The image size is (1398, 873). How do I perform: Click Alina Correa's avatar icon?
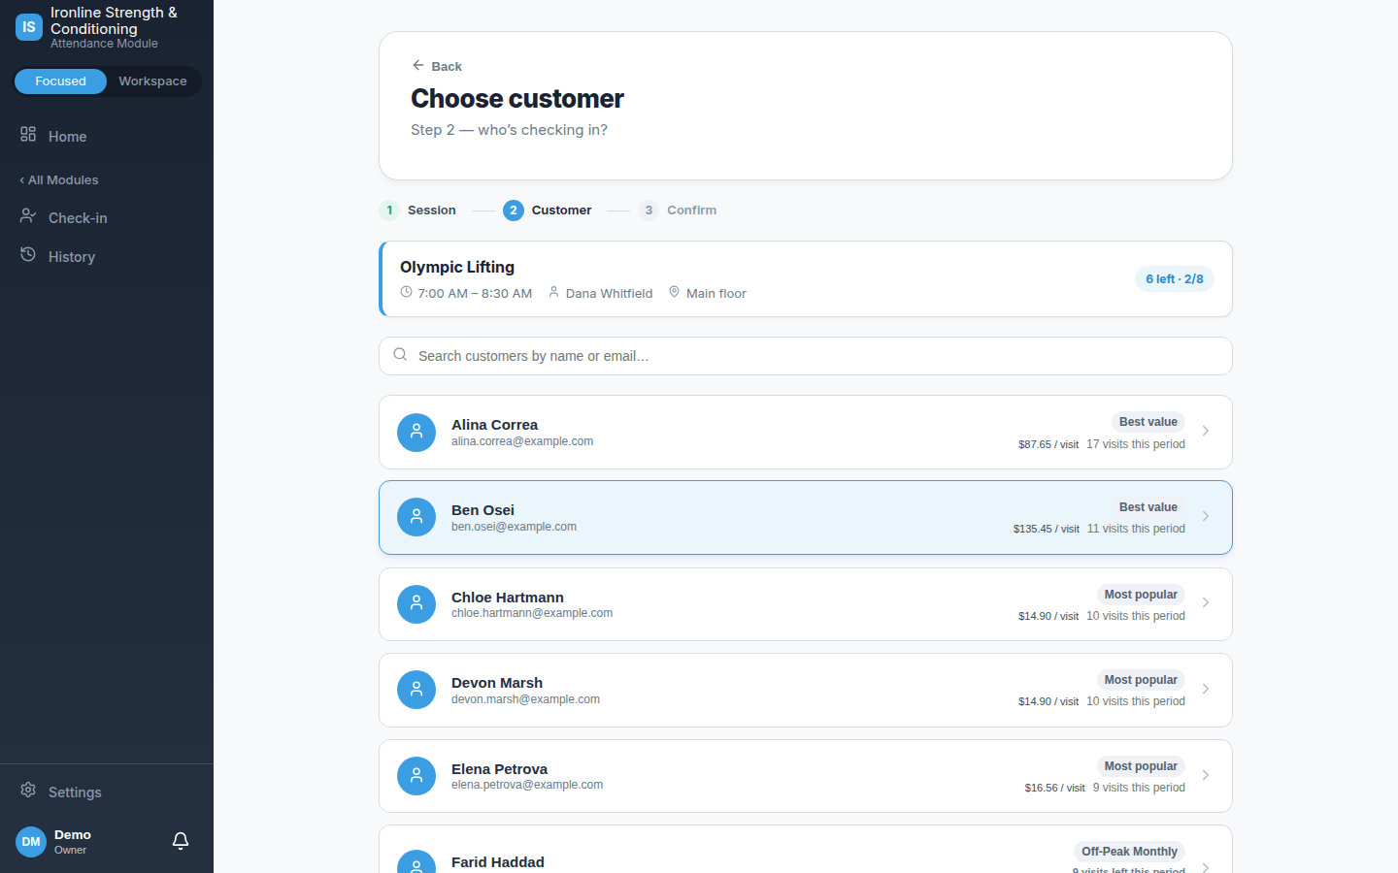click(416, 433)
